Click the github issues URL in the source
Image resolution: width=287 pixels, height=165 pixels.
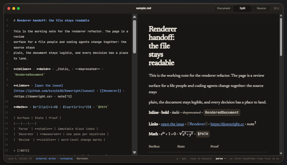tap(54, 91)
